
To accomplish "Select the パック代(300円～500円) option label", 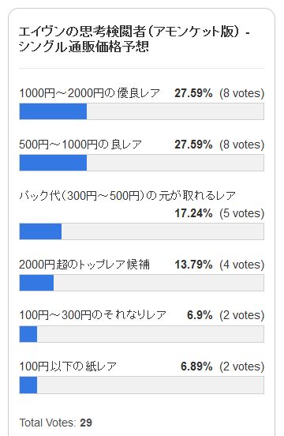I will (128, 196).
